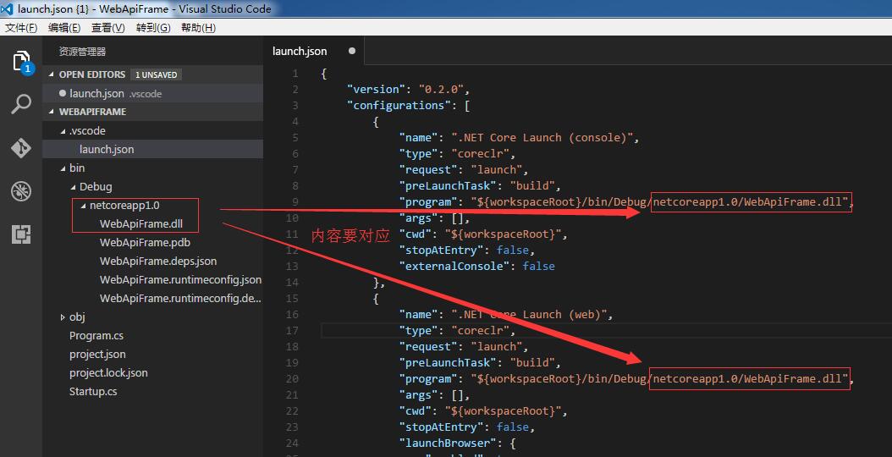Click the VS Code logo in title bar
Viewport: 892px width, 457px height.
pos(7,8)
